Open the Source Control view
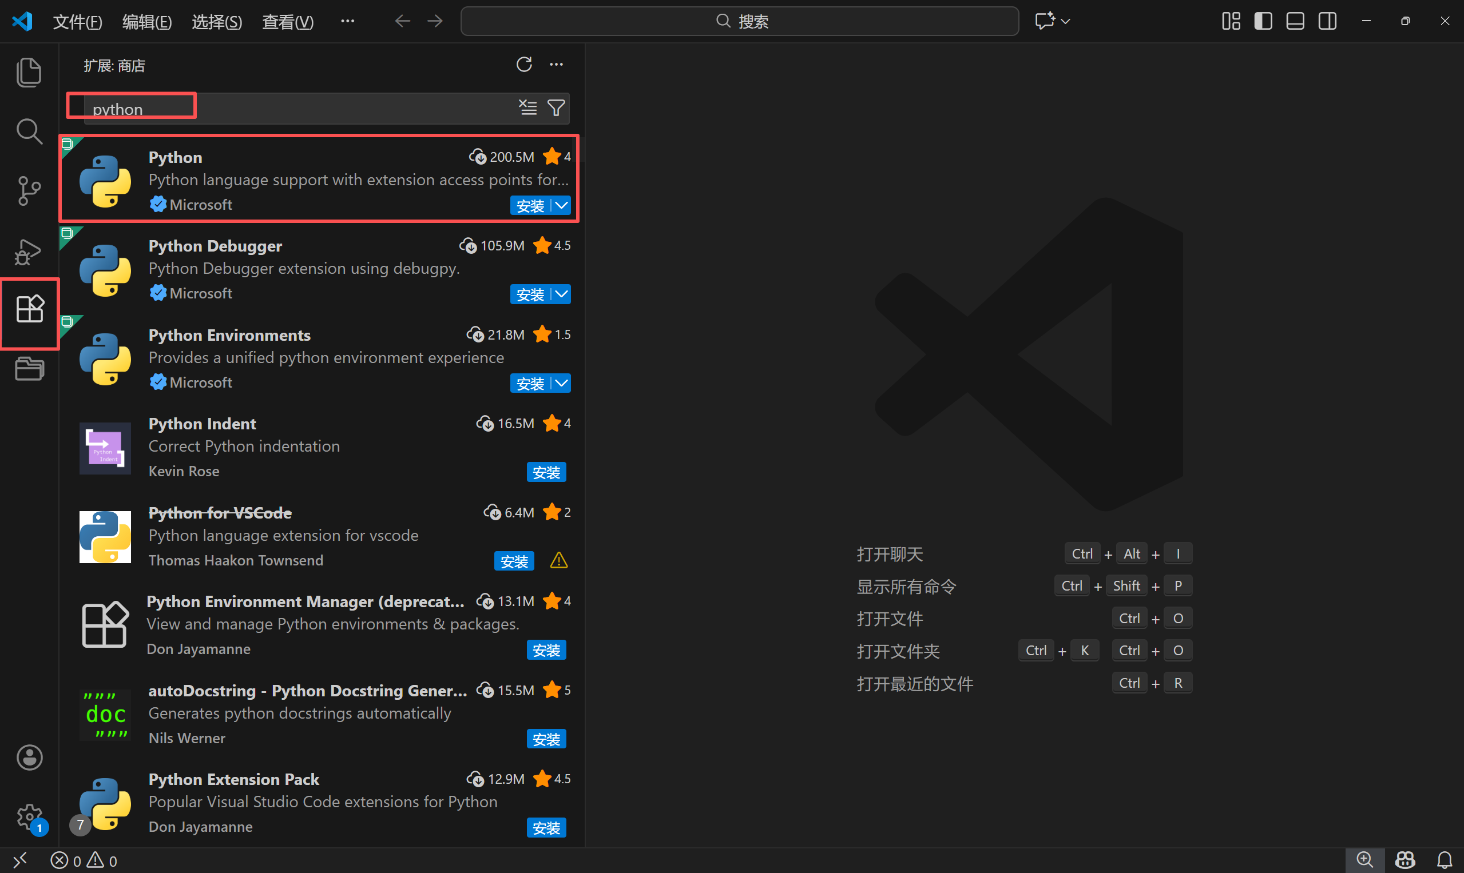 click(x=29, y=190)
